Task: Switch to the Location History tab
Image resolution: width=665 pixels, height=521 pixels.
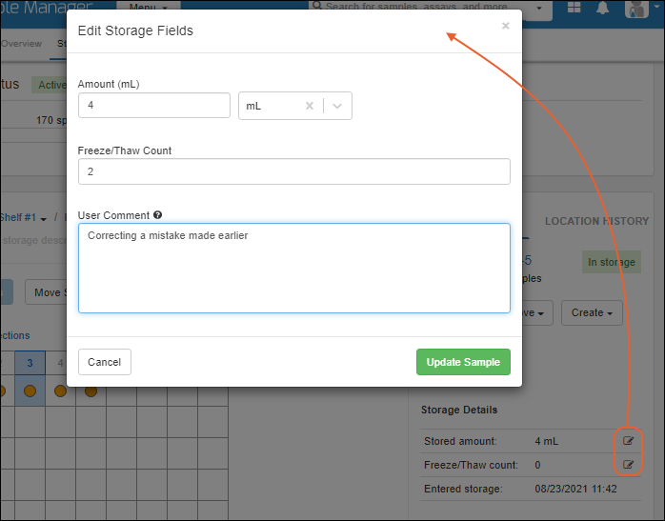Action: point(596,221)
